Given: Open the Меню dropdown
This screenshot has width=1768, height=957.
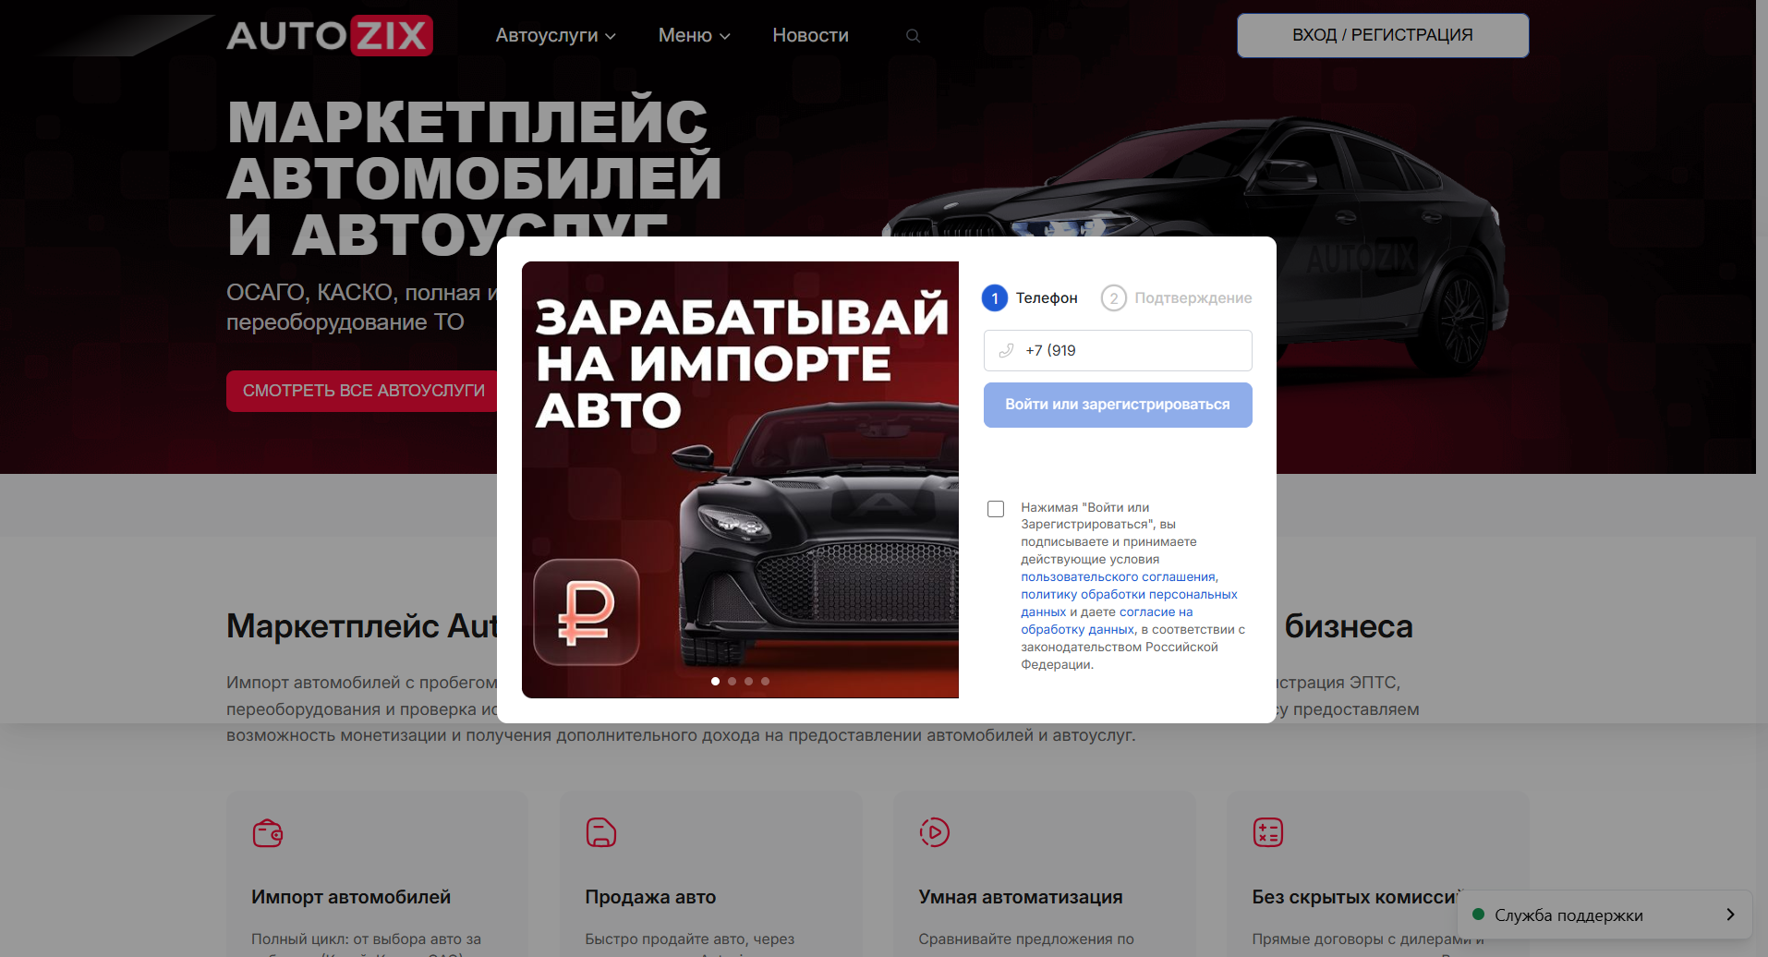Looking at the screenshot, I should 694,35.
